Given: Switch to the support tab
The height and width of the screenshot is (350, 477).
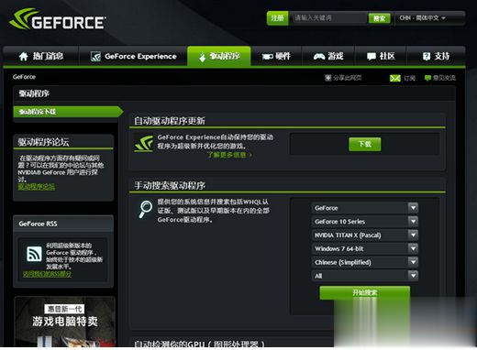Looking at the screenshot, I should (x=436, y=57).
